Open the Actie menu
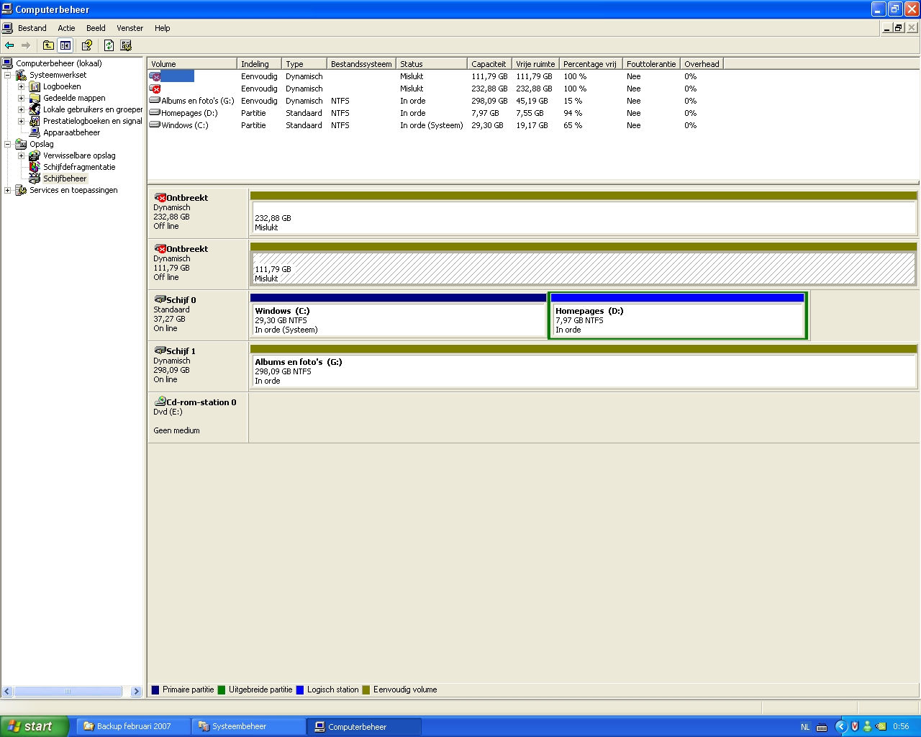The height and width of the screenshot is (737, 921). 66,28
